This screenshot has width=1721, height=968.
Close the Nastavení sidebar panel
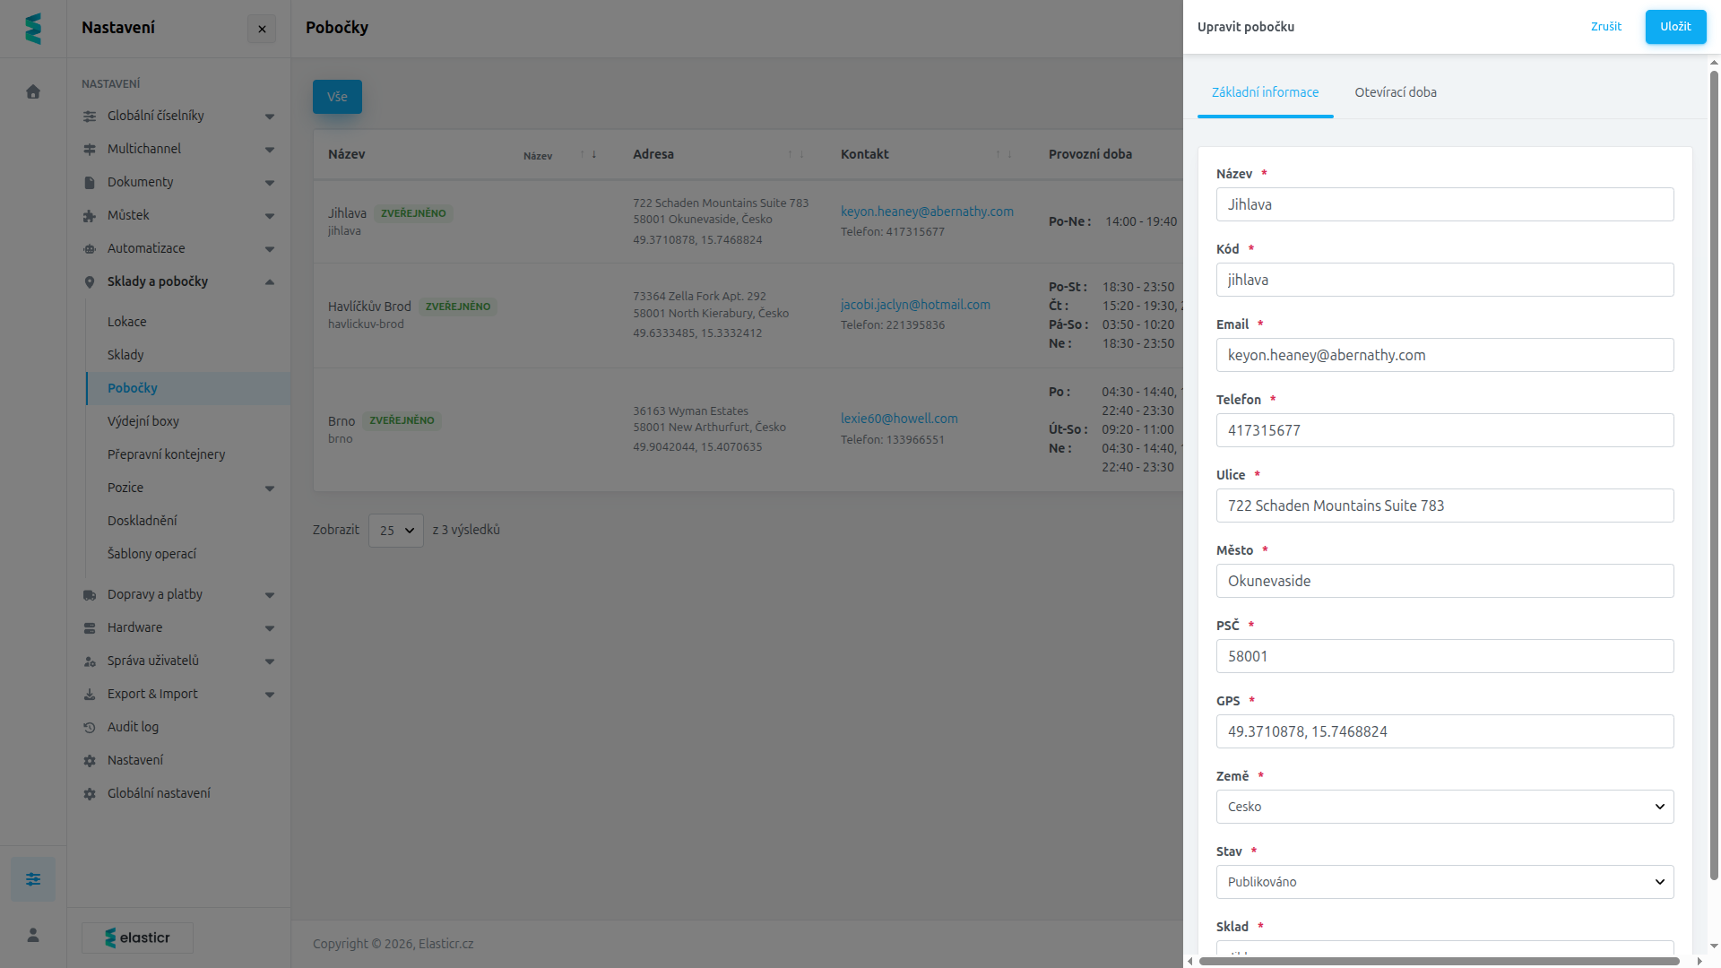[262, 29]
